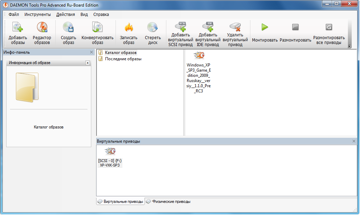This screenshot has width=360, height=215.
Task: Click the Инфо-панель title text
Action: click(17, 52)
